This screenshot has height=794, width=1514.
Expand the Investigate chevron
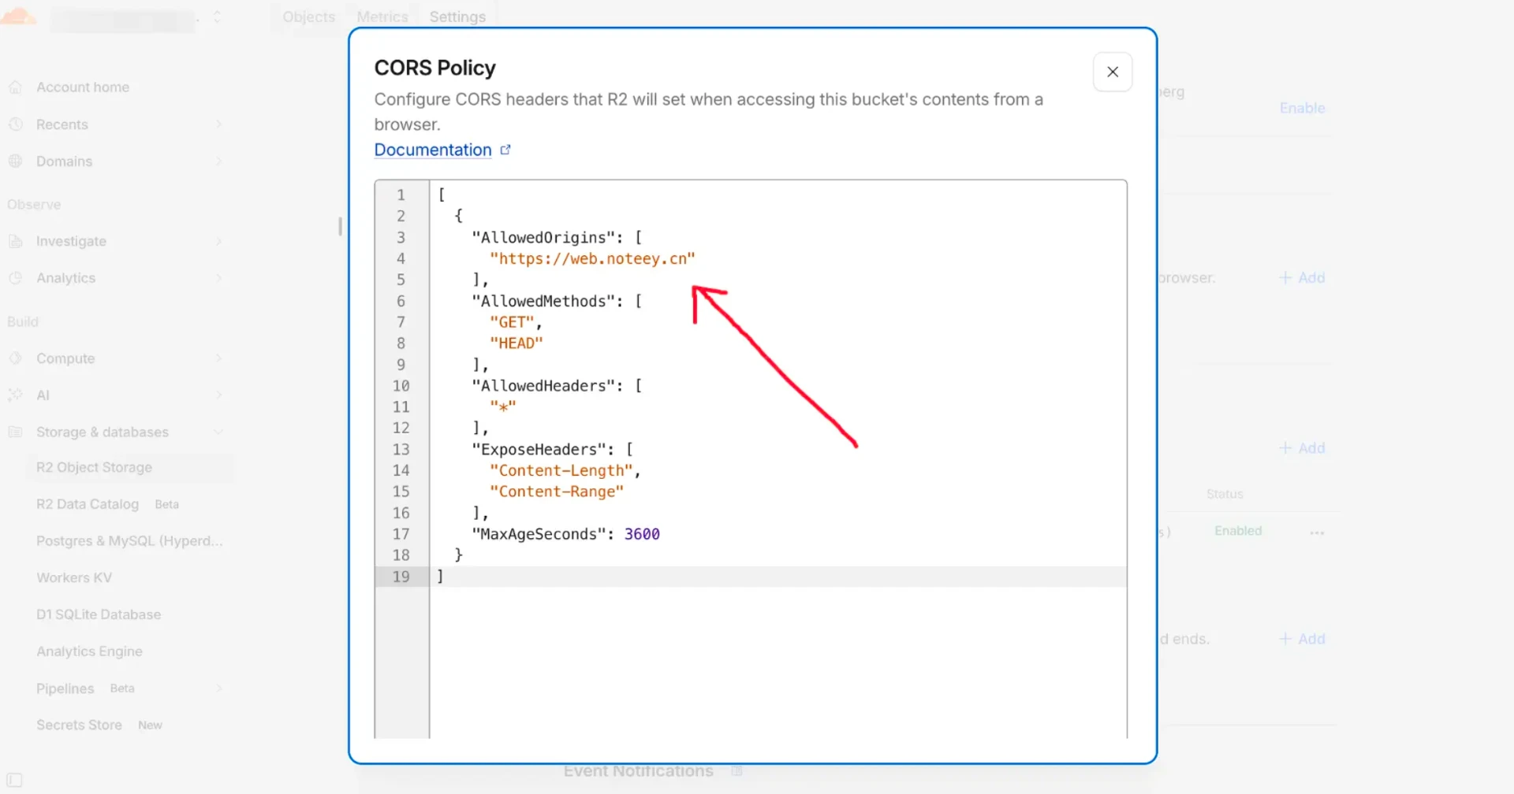(218, 241)
